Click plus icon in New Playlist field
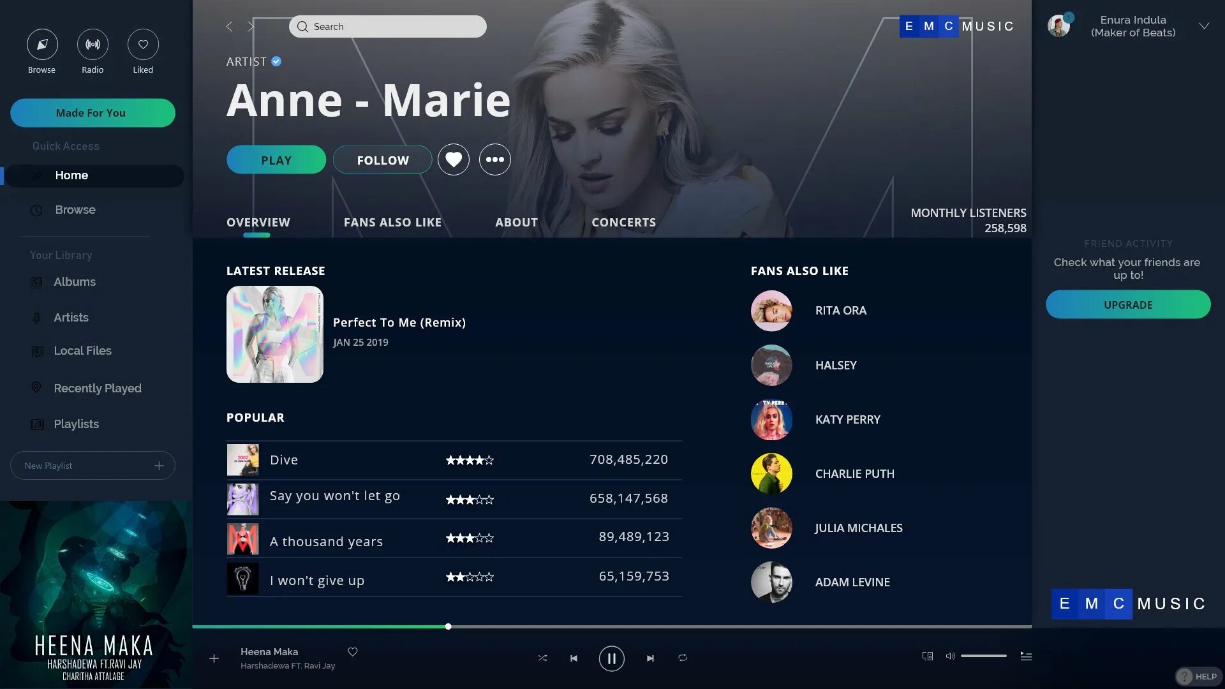 click(159, 466)
